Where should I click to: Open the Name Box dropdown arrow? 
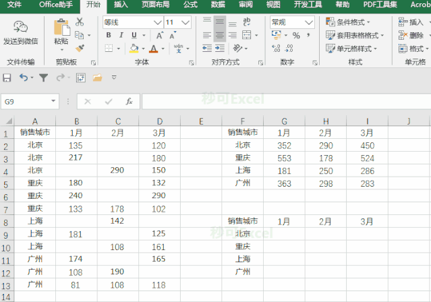(x=53, y=101)
